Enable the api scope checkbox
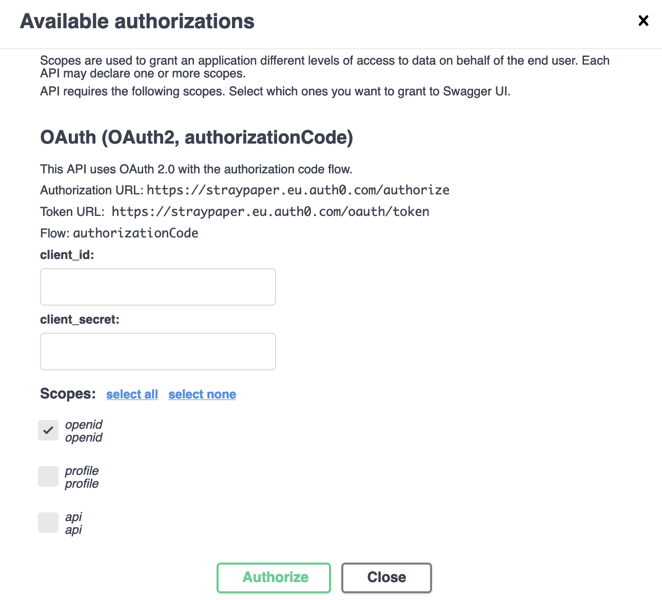The image size is (662, 600). coord(48,523)
